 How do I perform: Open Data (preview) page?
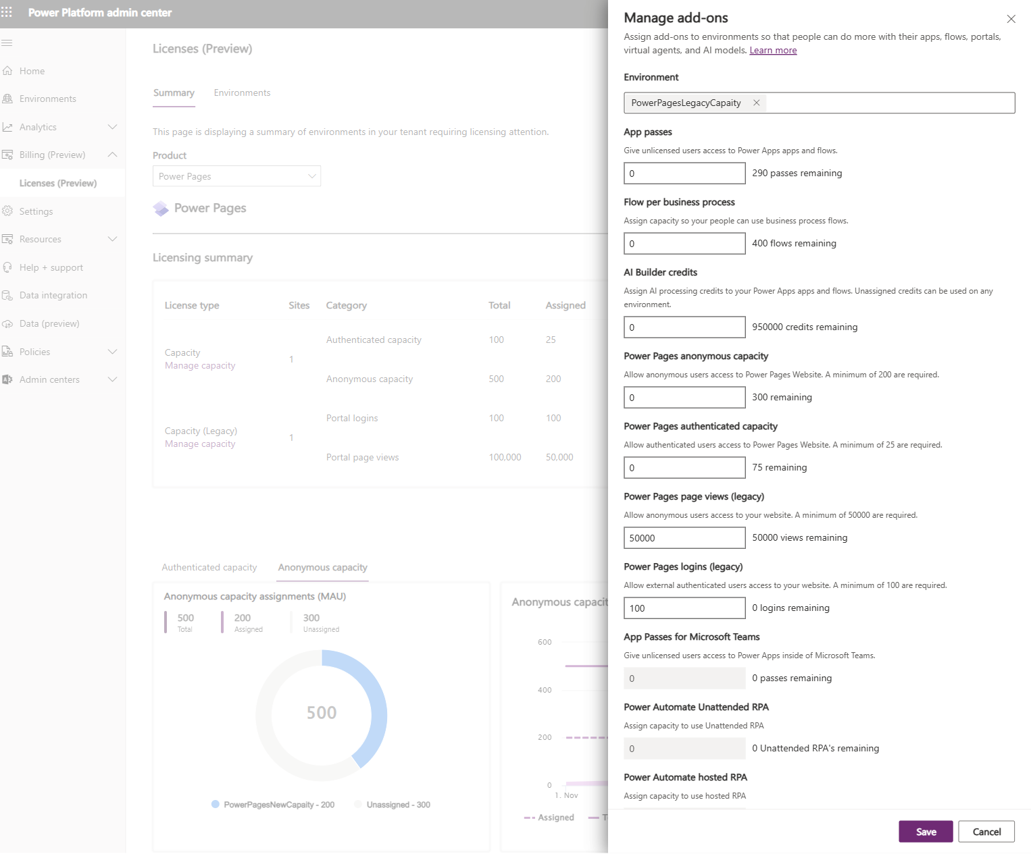tap(49, 323)
